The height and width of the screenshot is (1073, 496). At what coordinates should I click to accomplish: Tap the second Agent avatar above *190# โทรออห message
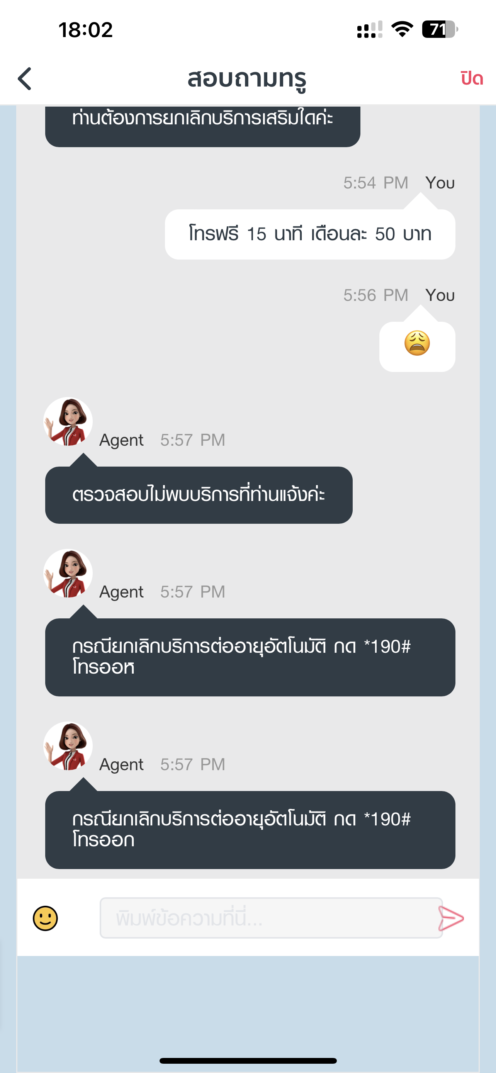click(x=68, y=573)
